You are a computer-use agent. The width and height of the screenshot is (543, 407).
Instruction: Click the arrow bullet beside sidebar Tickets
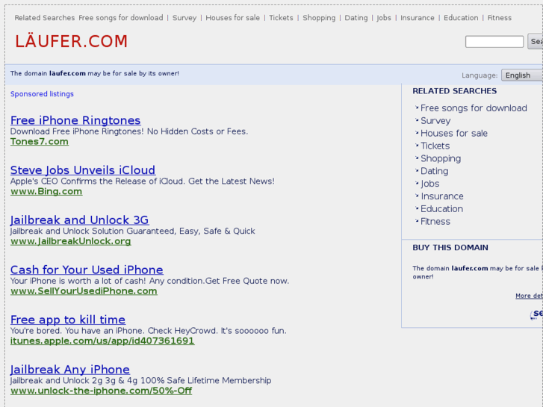pyautogui.click(x=417, y=146)
